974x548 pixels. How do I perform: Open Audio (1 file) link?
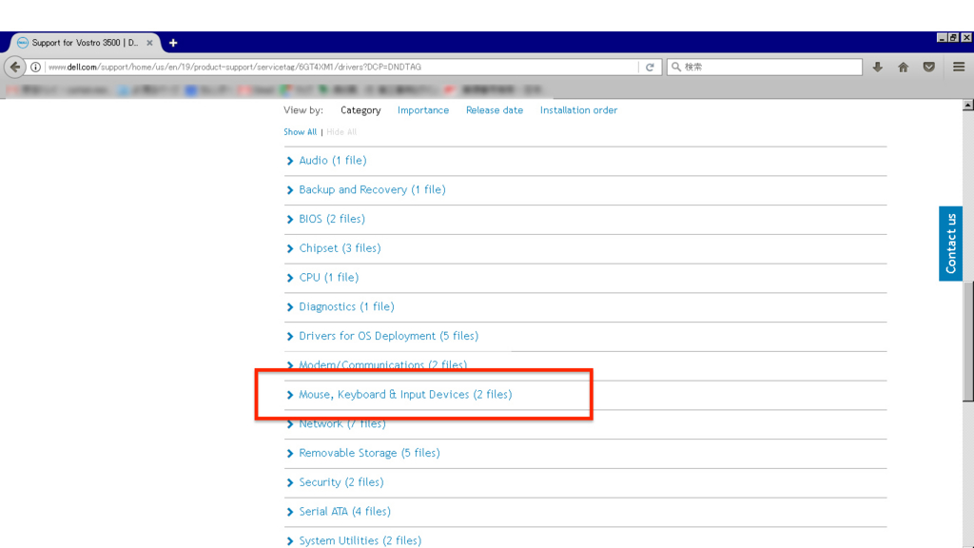point(333,160)
